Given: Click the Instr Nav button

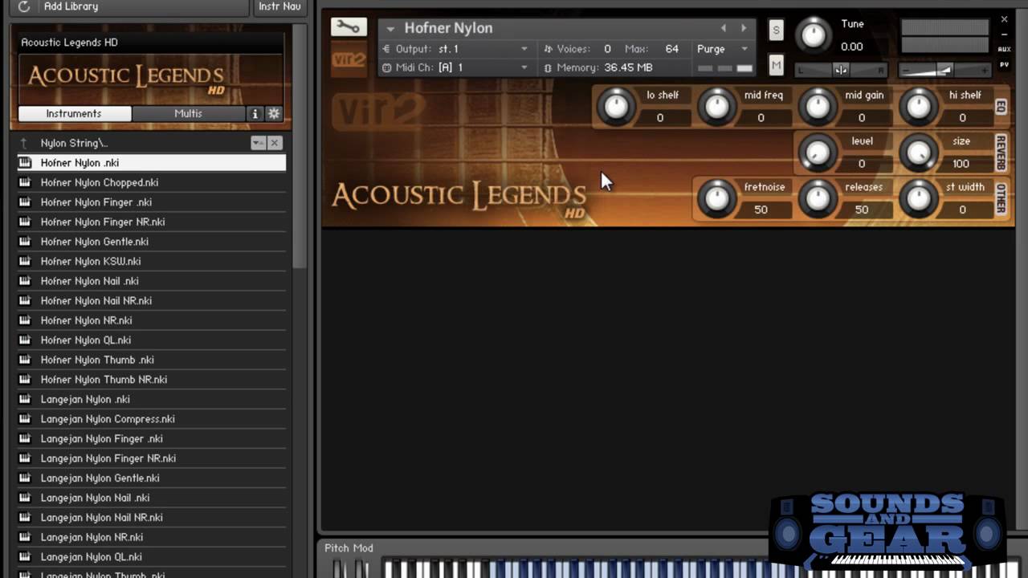Looking at the screenshot, I should [x=279, y=6].
